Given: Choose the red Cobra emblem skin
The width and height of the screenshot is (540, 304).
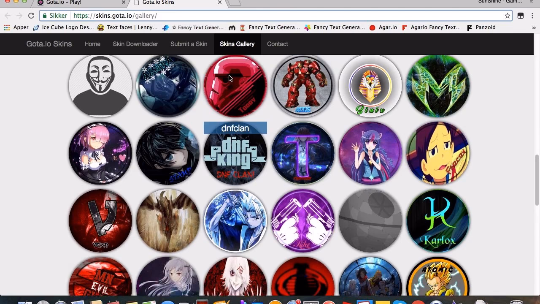Looking at the screenshot, I should coord(303,276).
